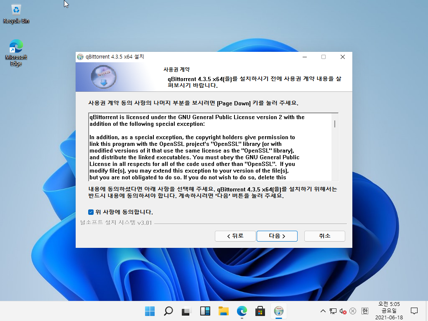Open taskbar Search
This screenshot has width=428, height=321.
pyautogui.click(x=168, y=311)
